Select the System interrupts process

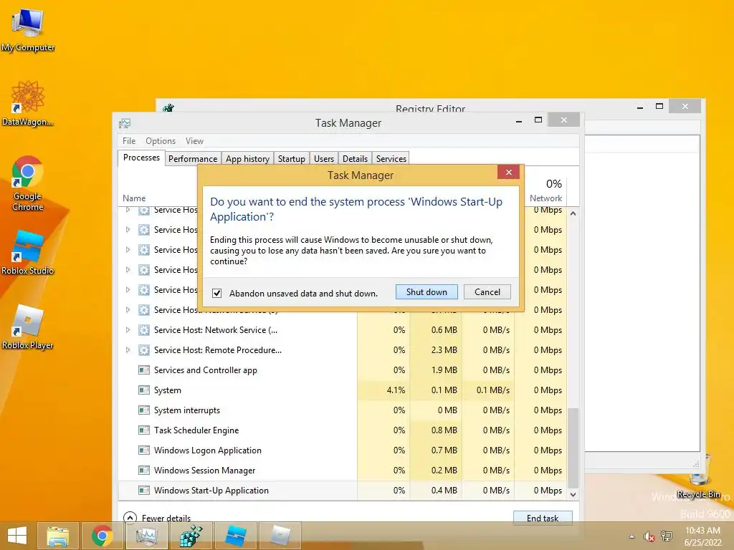pyautogui.click(x=343, y=410)
